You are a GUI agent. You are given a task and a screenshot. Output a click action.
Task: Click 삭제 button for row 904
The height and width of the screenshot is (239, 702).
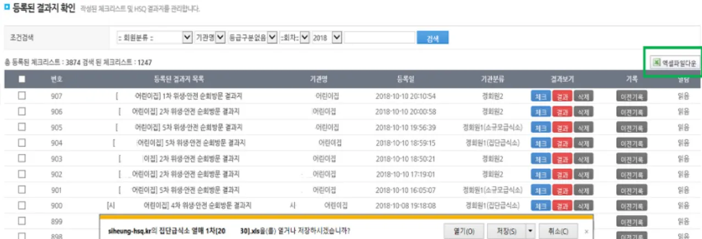tap(583, 143)
